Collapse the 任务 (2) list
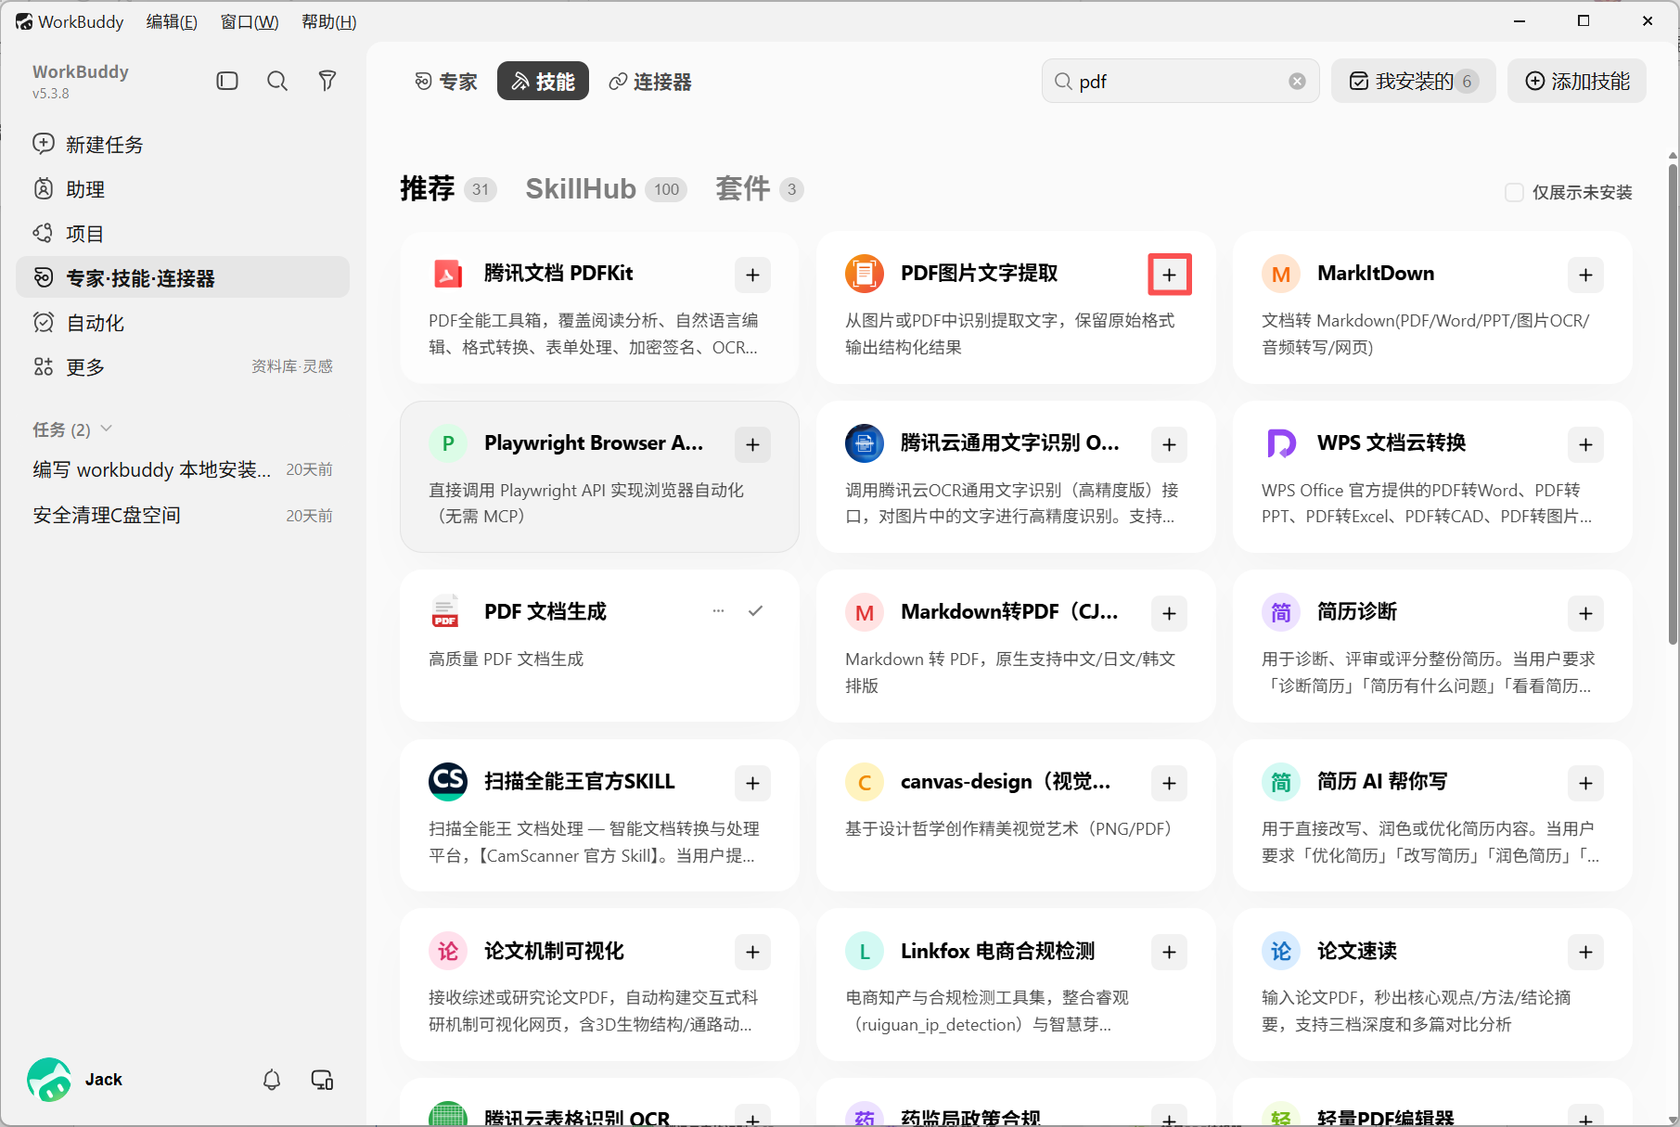The image size is (1680, 1127). click(107, 429)
